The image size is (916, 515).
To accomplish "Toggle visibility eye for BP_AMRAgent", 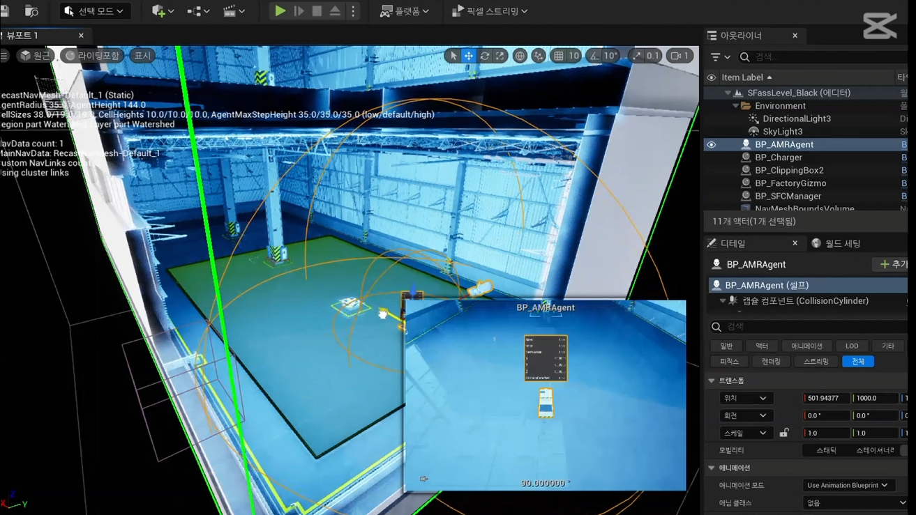I will point(712,144).
